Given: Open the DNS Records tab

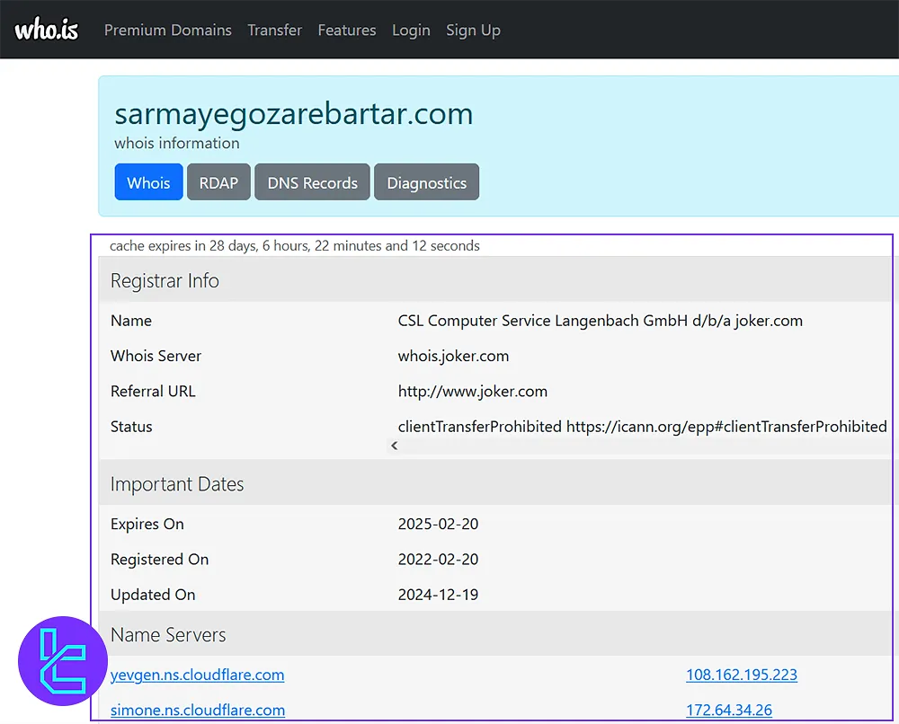Looking at the screenshot, I should tap(311, 181).
